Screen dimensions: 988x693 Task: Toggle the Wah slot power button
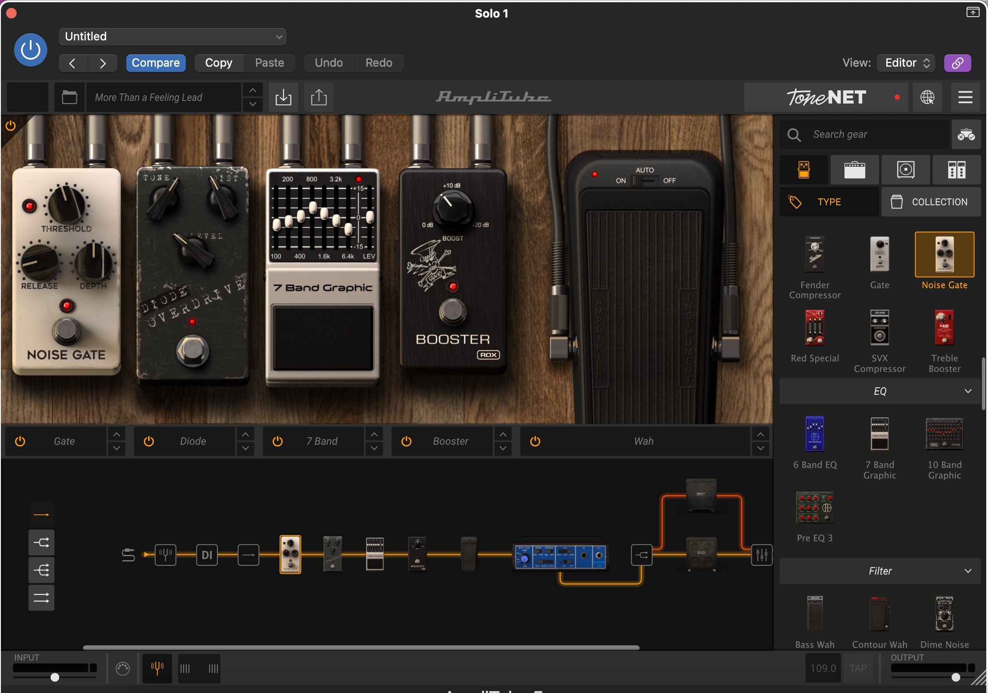(x=535, y=441)
